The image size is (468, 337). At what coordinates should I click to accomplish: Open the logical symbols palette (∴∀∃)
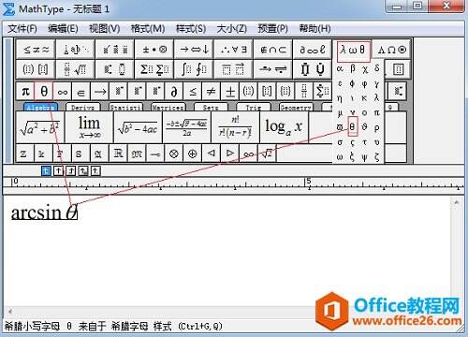[x=233, y=50]
